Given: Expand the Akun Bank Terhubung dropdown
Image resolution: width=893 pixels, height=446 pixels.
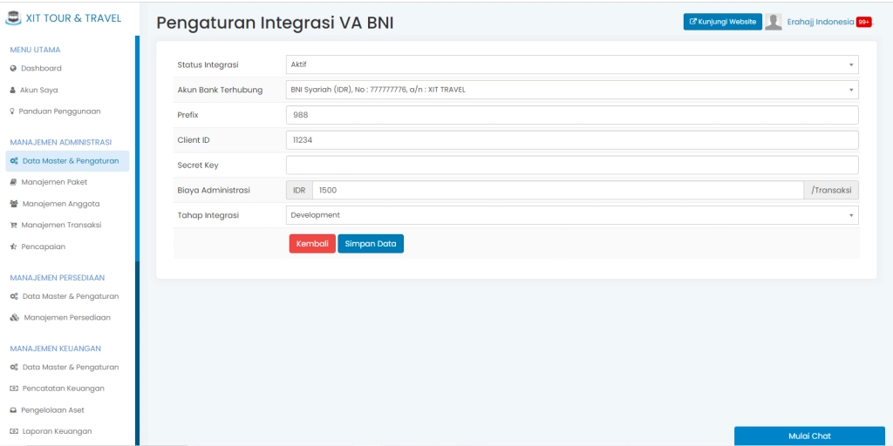Looking at the screenshot, I should pyautogui.click(x=571, y=89).
